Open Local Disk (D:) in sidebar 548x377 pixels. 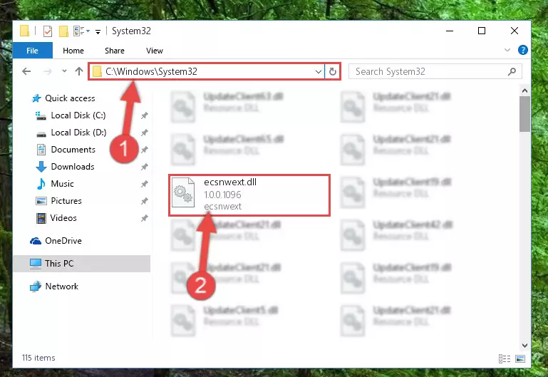[78, 133]
